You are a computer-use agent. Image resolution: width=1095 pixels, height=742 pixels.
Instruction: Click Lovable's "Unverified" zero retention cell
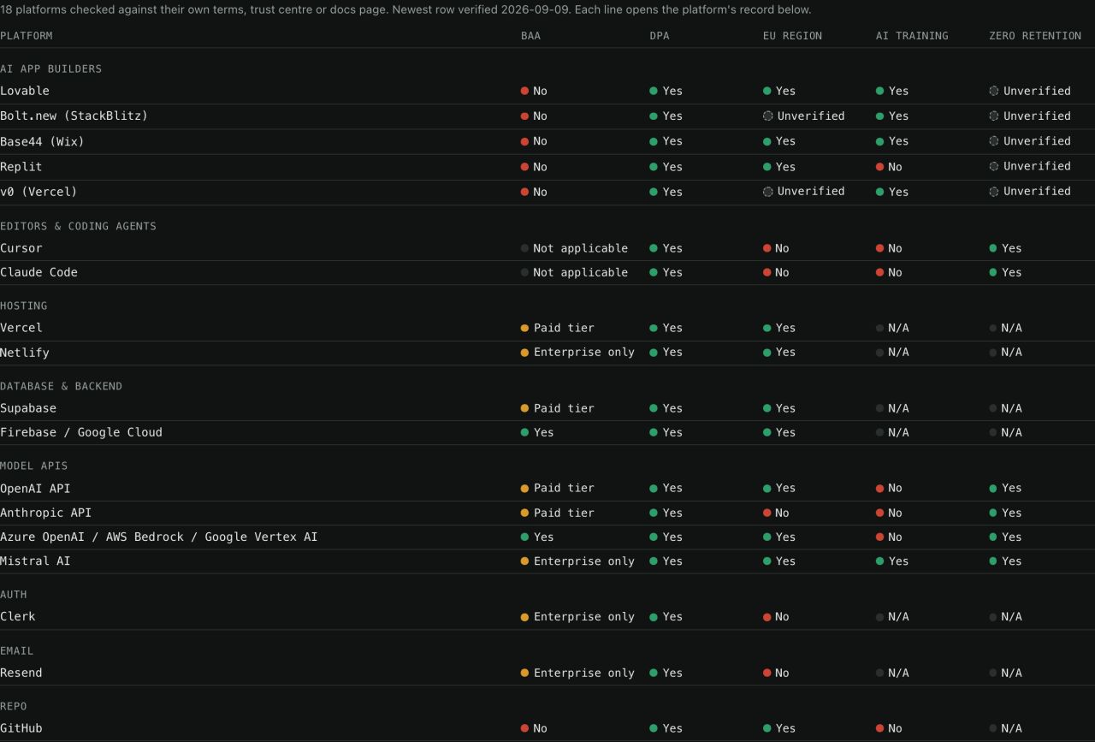(x=1030, y=91)
